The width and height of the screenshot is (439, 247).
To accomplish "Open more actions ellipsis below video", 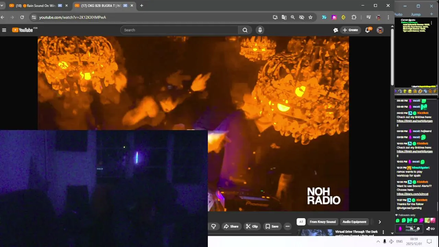I will pyautogui.click(x=287, y=226).
